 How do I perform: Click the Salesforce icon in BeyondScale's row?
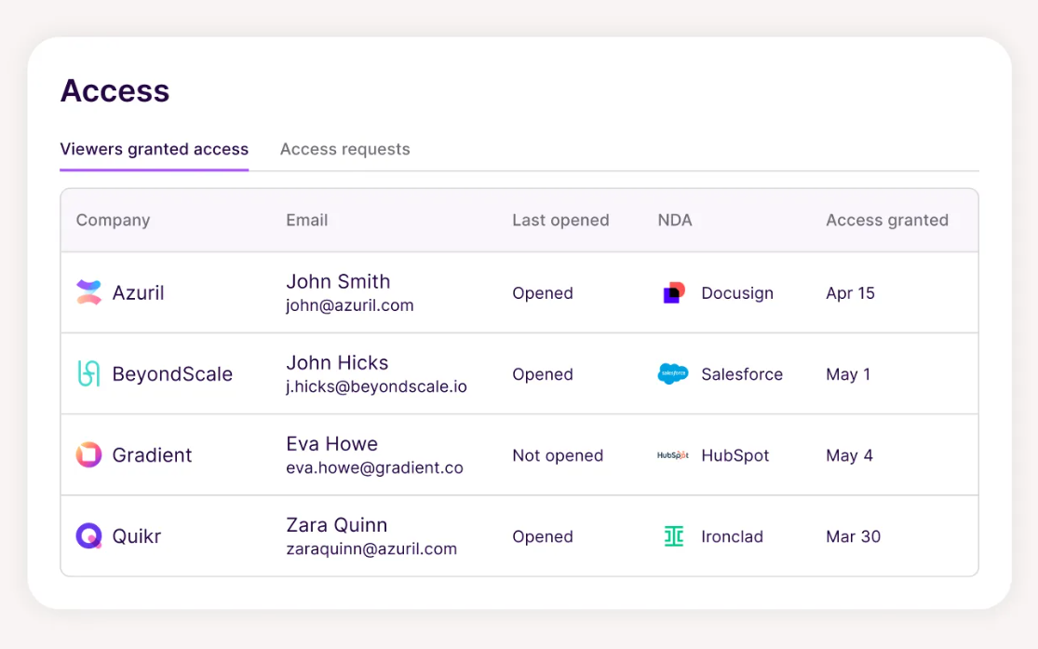coord(672,373)
